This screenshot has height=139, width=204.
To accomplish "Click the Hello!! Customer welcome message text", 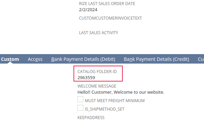I will click(x=121, y=92).
